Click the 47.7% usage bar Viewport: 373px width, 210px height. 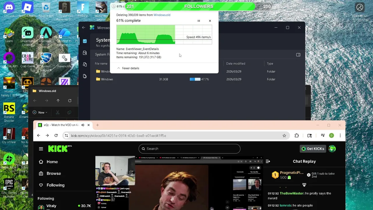(x=195, y=79)
